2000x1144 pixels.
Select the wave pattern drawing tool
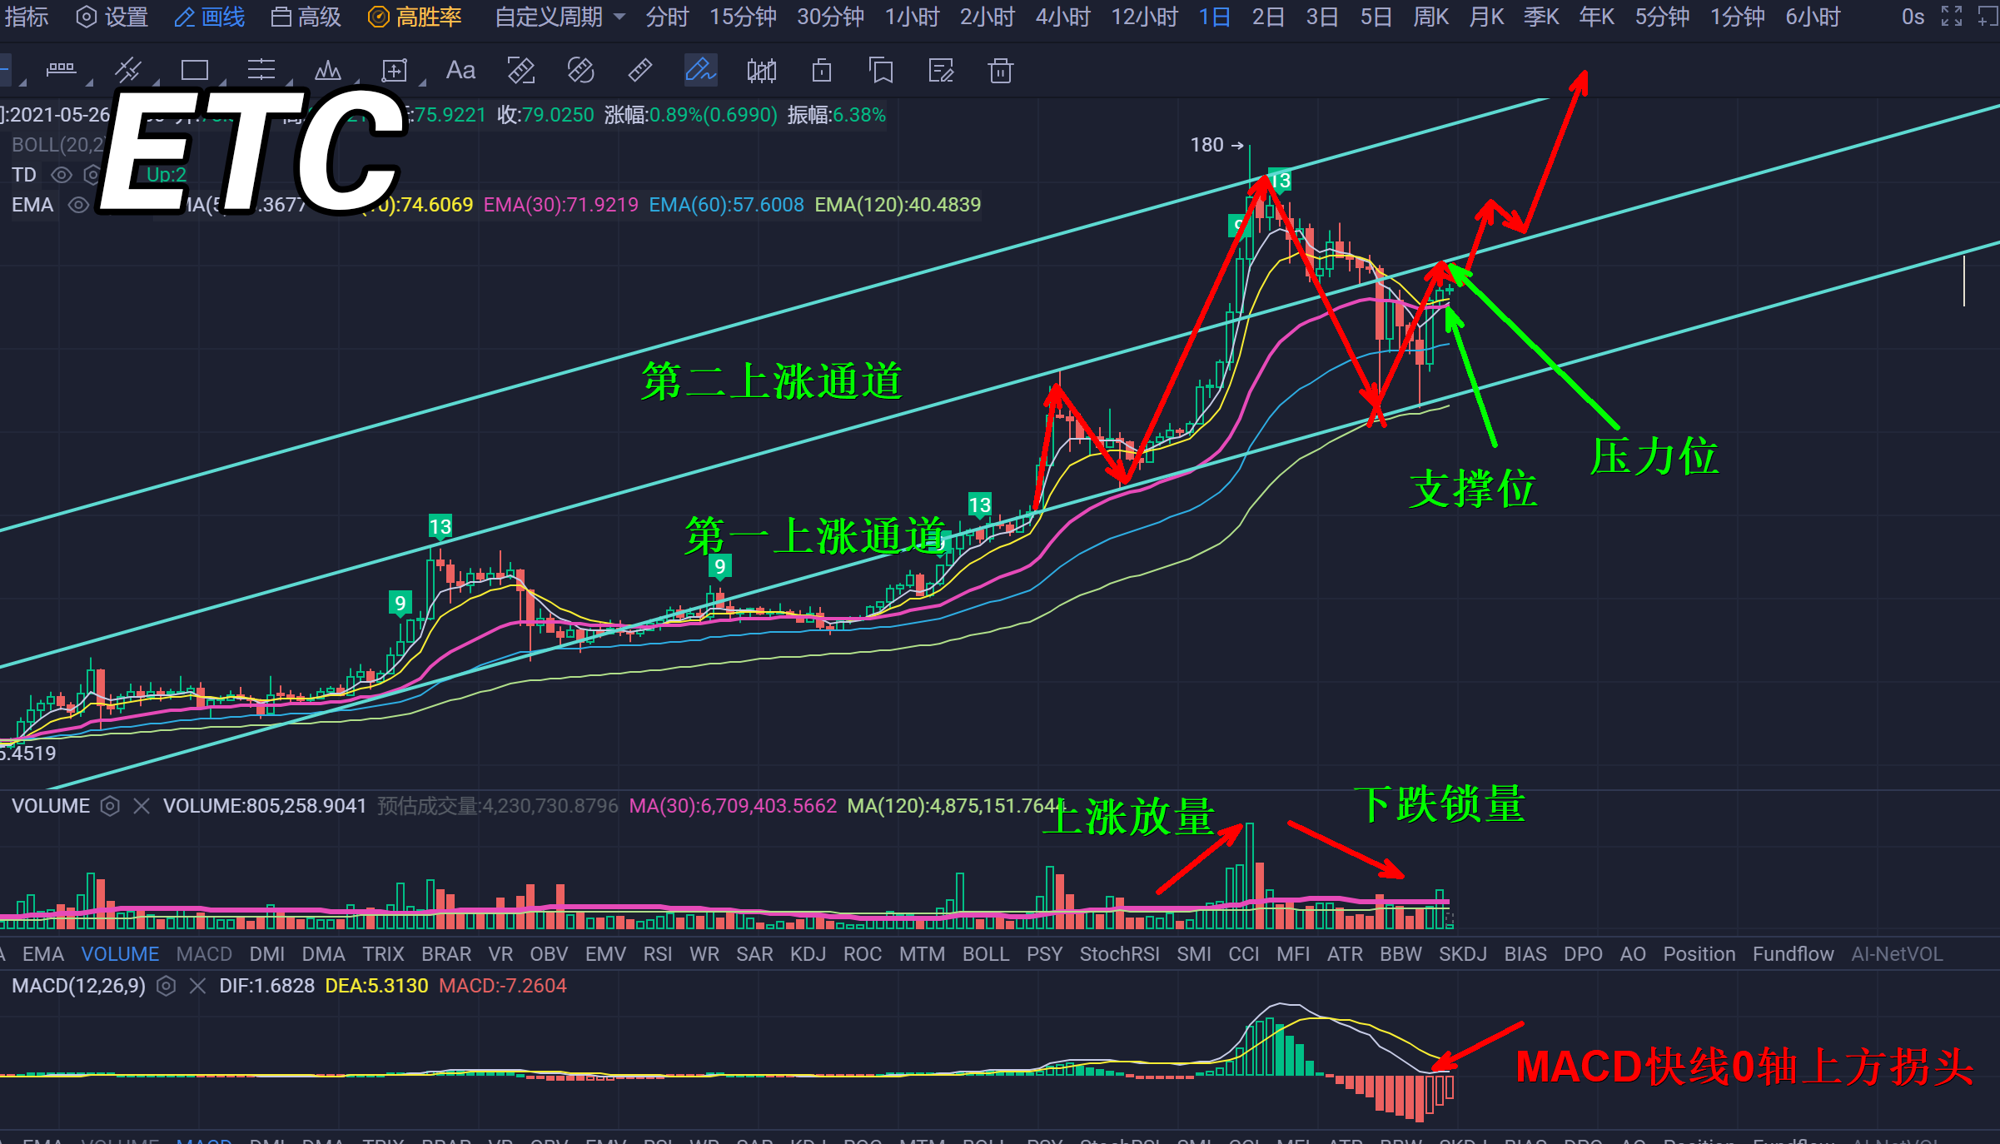pyautogui.click(x=328, y=70)
